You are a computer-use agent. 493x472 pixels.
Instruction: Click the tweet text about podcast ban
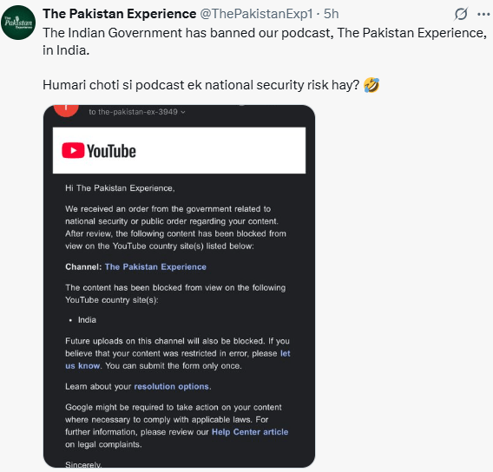tap(265, 42)
